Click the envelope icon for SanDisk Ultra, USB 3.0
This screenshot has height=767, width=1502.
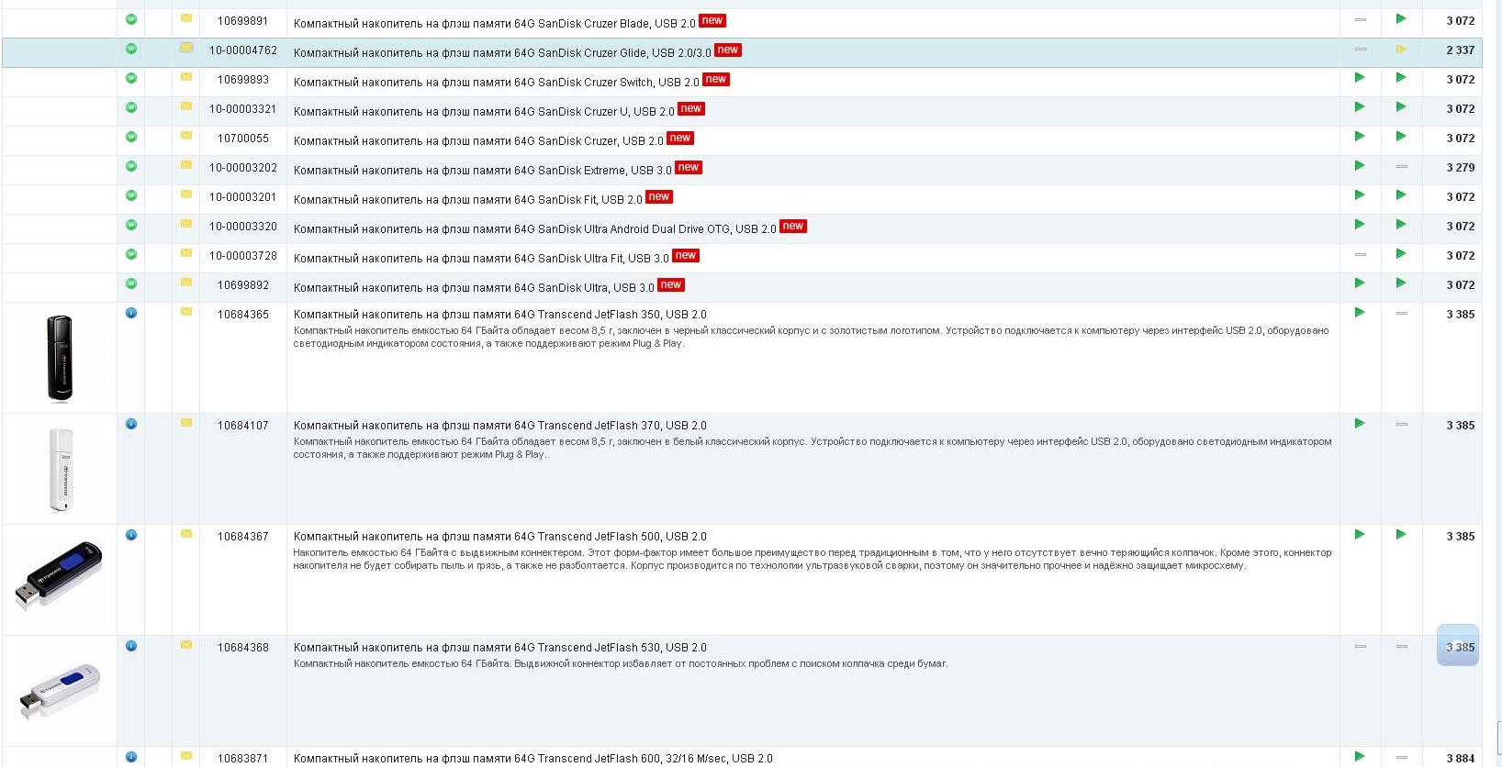[186, 283]
